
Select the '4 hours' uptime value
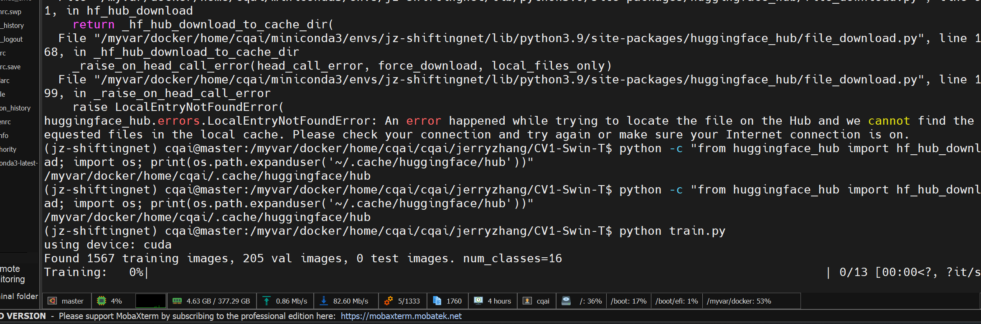point(499,301)
